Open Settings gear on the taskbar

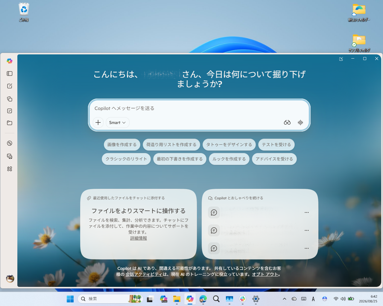point(256,299)
